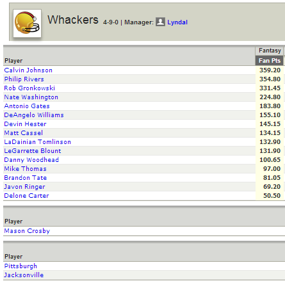Open manager Lyndal's profile link
The image size is (285, 281).
pos(177,22)
